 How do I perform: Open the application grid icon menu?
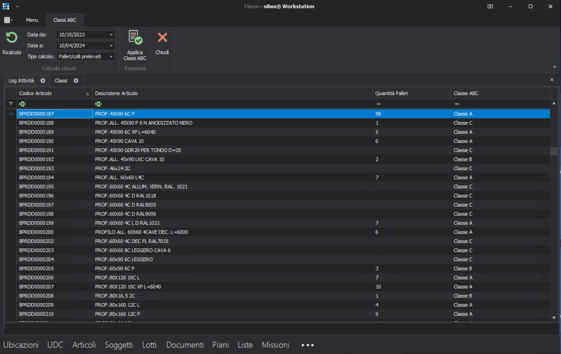[x=7, y=6]
